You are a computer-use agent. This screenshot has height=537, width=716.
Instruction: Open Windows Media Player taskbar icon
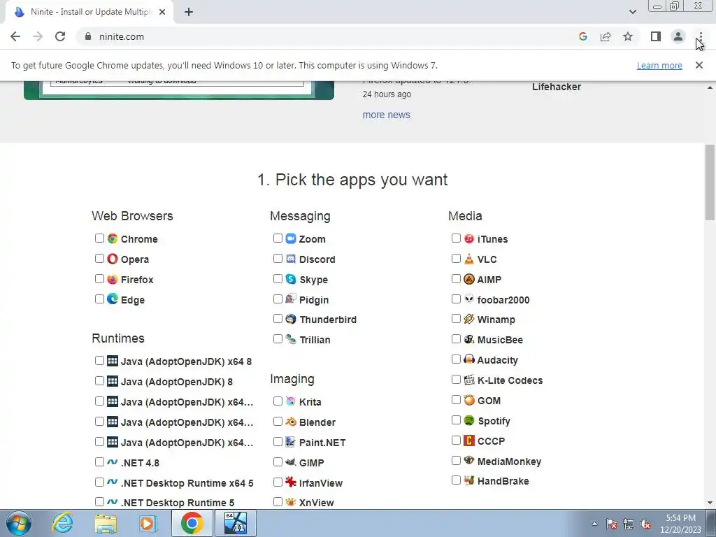pos(148,523)
